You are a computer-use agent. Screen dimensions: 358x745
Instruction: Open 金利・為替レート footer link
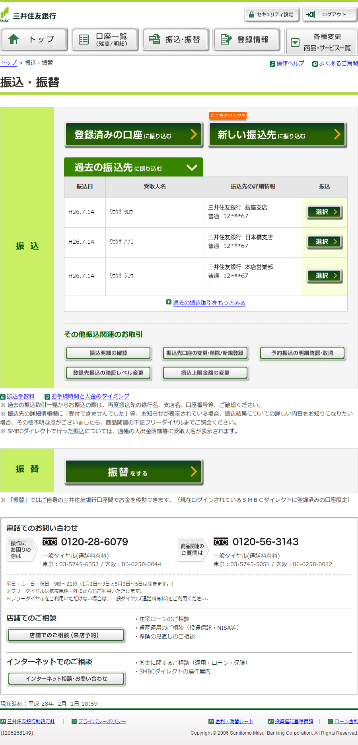234,722
